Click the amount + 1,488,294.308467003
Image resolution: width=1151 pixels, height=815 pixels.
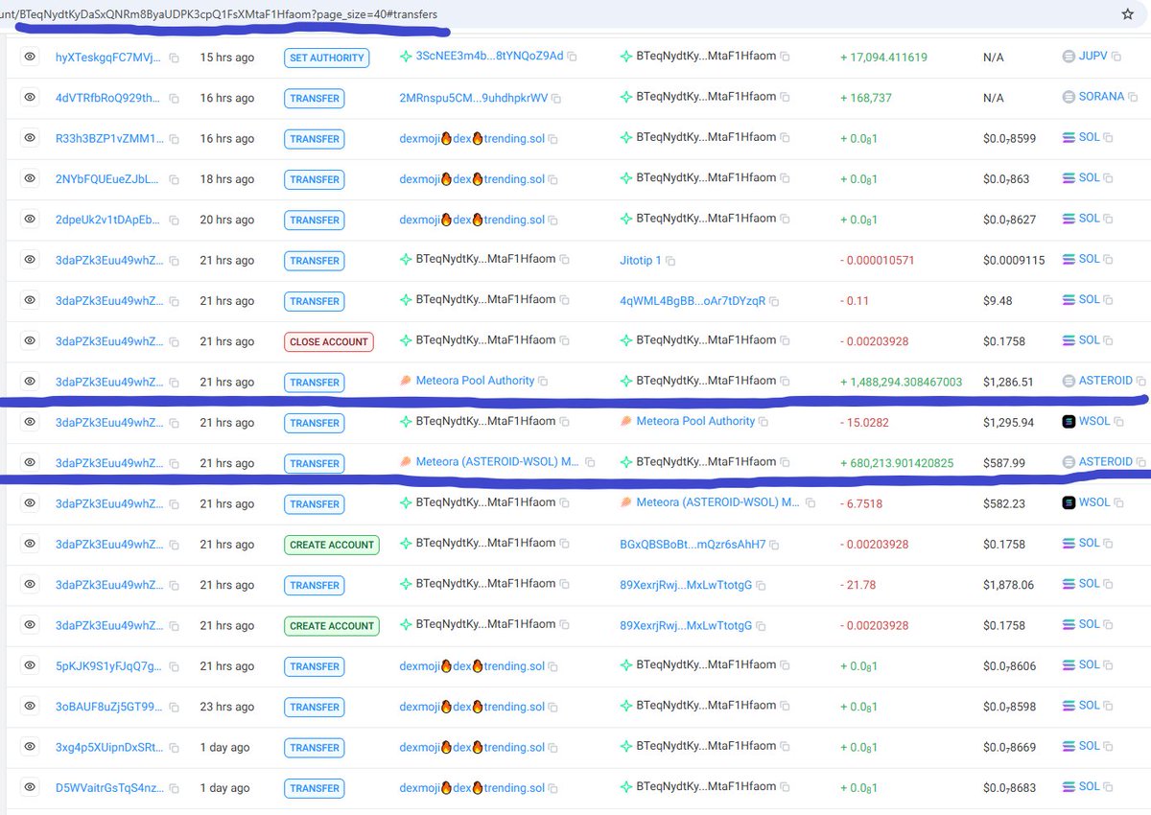click(901, 382)
